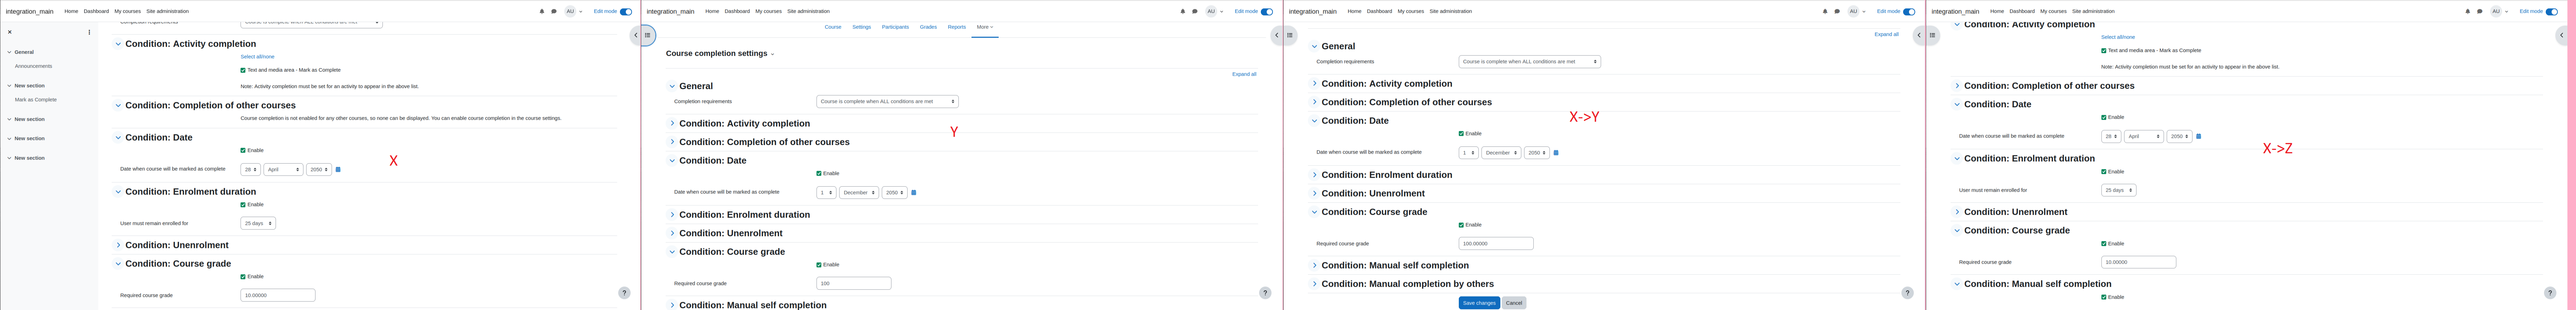
Task: Toggle Condition: Date Enable checkbox in X panel
Action: click(243, 151)
